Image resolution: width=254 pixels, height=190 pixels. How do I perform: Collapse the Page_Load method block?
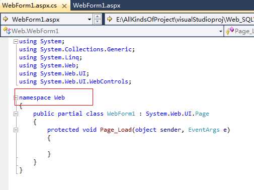point(16,130)
